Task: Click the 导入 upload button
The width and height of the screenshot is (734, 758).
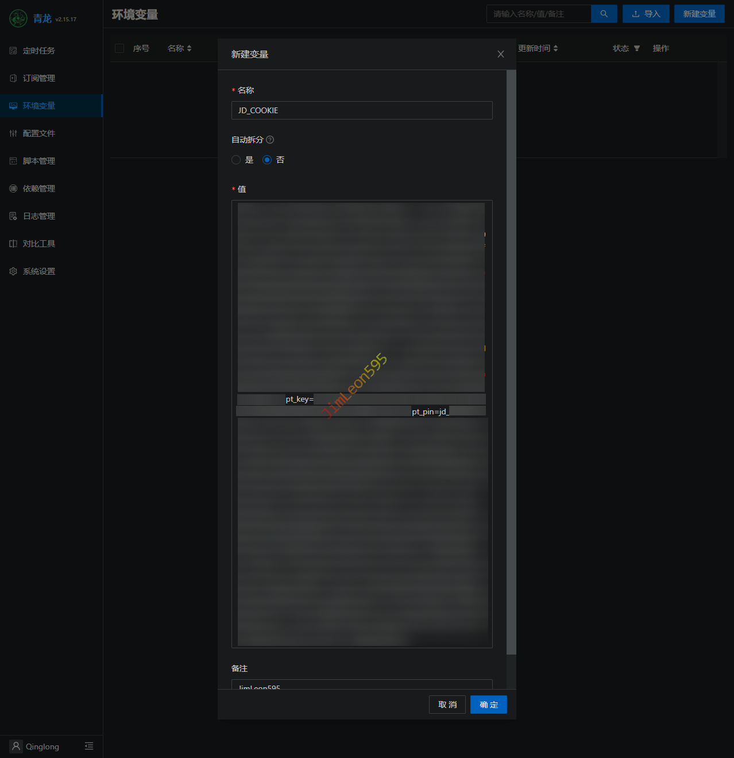Action: (646, 14)
